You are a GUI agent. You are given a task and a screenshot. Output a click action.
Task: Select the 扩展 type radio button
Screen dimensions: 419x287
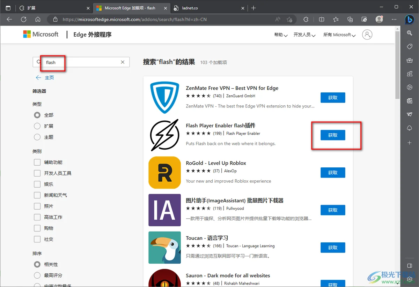[37, 126]
